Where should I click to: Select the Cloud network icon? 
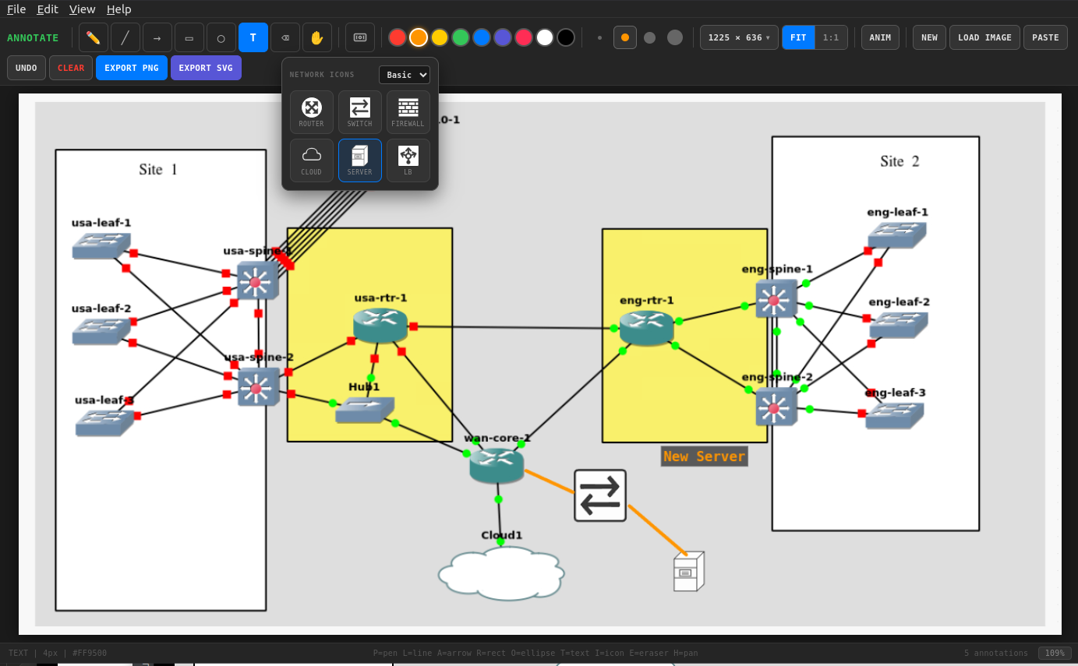click(x=311, y=160)
